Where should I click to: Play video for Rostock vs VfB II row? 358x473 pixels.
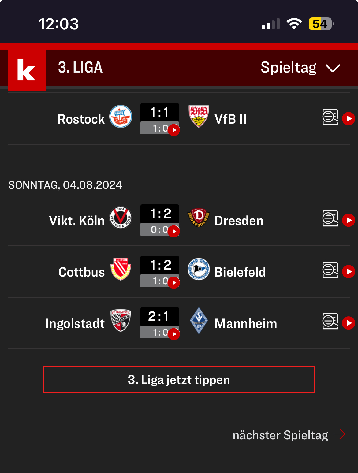tap(349, 119)
